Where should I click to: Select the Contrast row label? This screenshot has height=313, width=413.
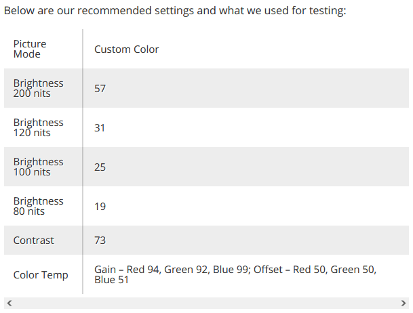[34, 241]
